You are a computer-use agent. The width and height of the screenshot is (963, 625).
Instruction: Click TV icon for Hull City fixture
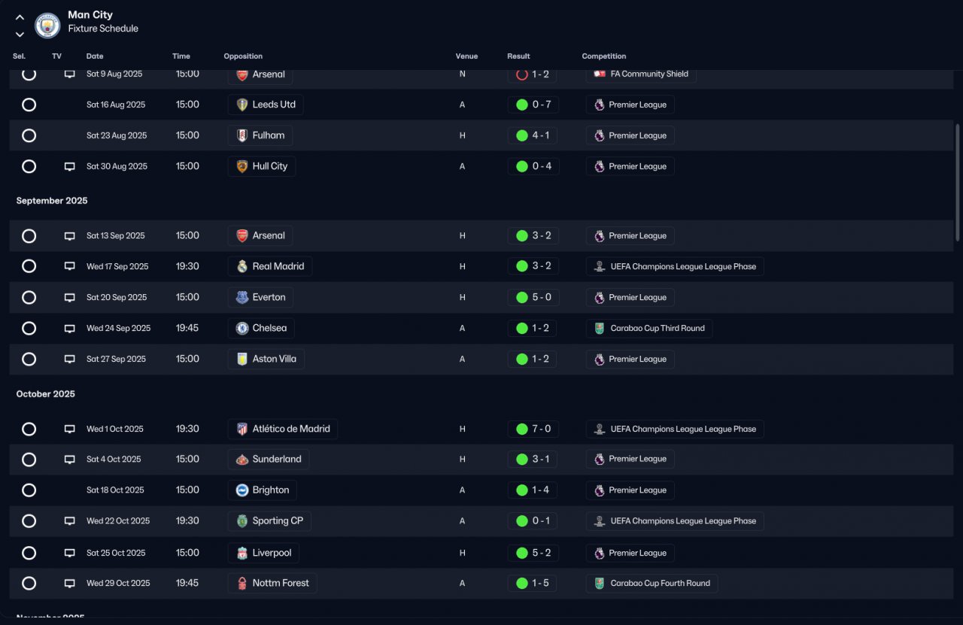[69, 166]
